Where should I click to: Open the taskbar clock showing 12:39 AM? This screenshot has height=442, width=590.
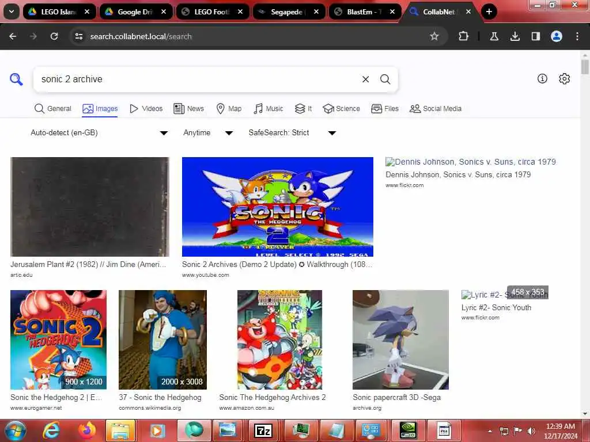[x=561, y=430]
